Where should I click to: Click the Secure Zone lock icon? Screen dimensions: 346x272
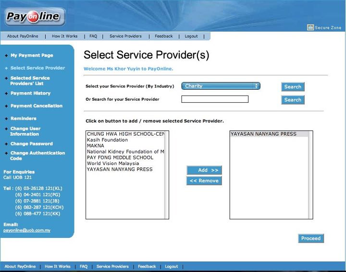[310, 27]
